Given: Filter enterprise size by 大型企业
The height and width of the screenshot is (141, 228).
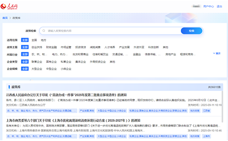Looking at the screenshot, I should tap(37, 69).
